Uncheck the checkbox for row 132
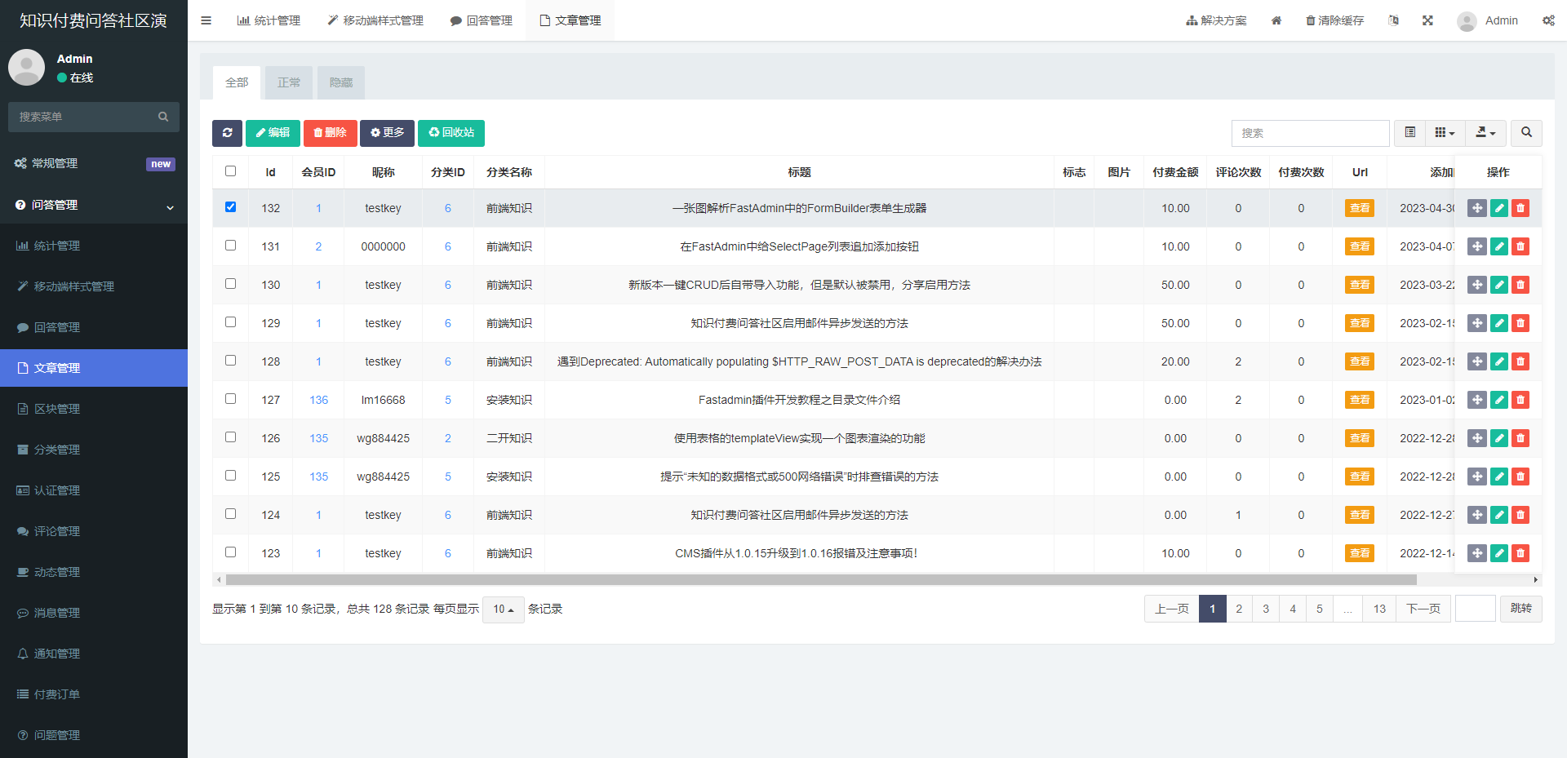Screen dimensions: 1567x758 230,207
